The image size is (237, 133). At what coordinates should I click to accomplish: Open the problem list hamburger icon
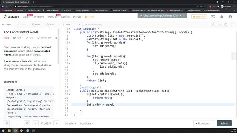(x=7, y=123)
